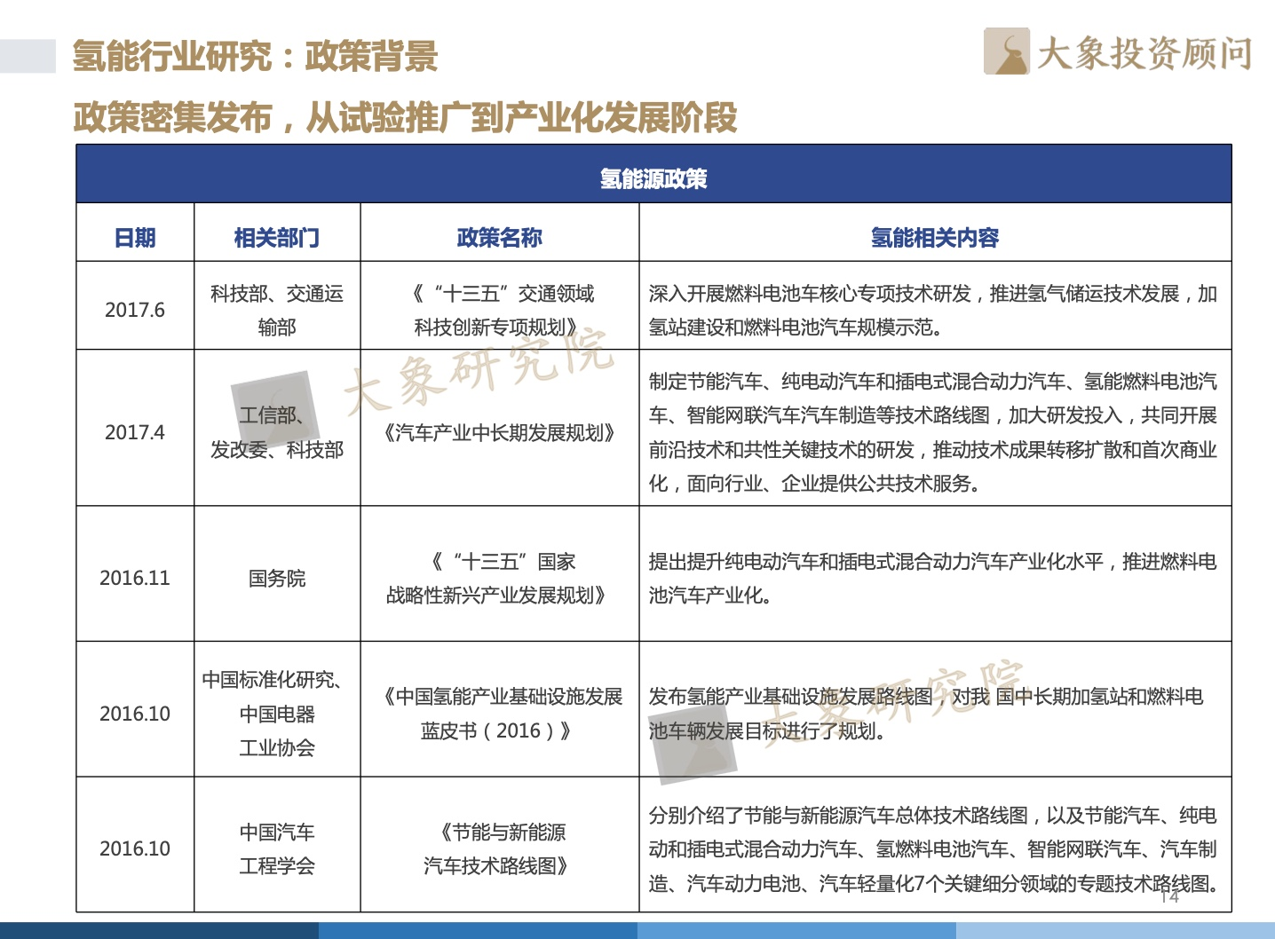The height and width of the screenshot is (939, 1275).
Task: Click the content starting with 发布氢能产业基础设施发展路线图
Action: (926, 714)
